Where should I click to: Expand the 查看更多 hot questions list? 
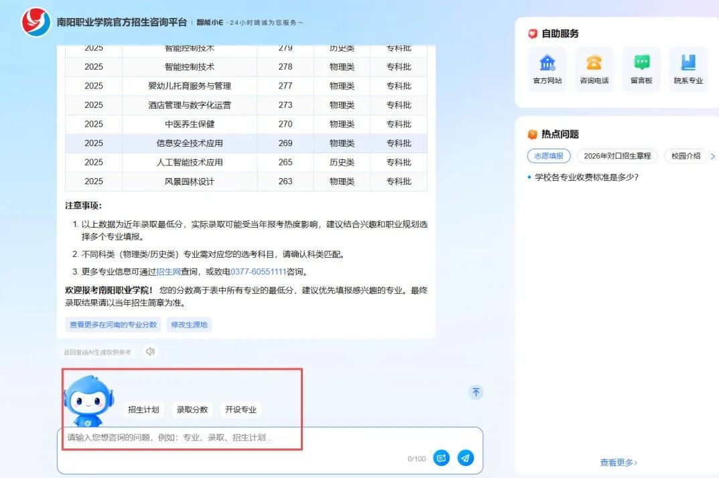coord(618,462)
